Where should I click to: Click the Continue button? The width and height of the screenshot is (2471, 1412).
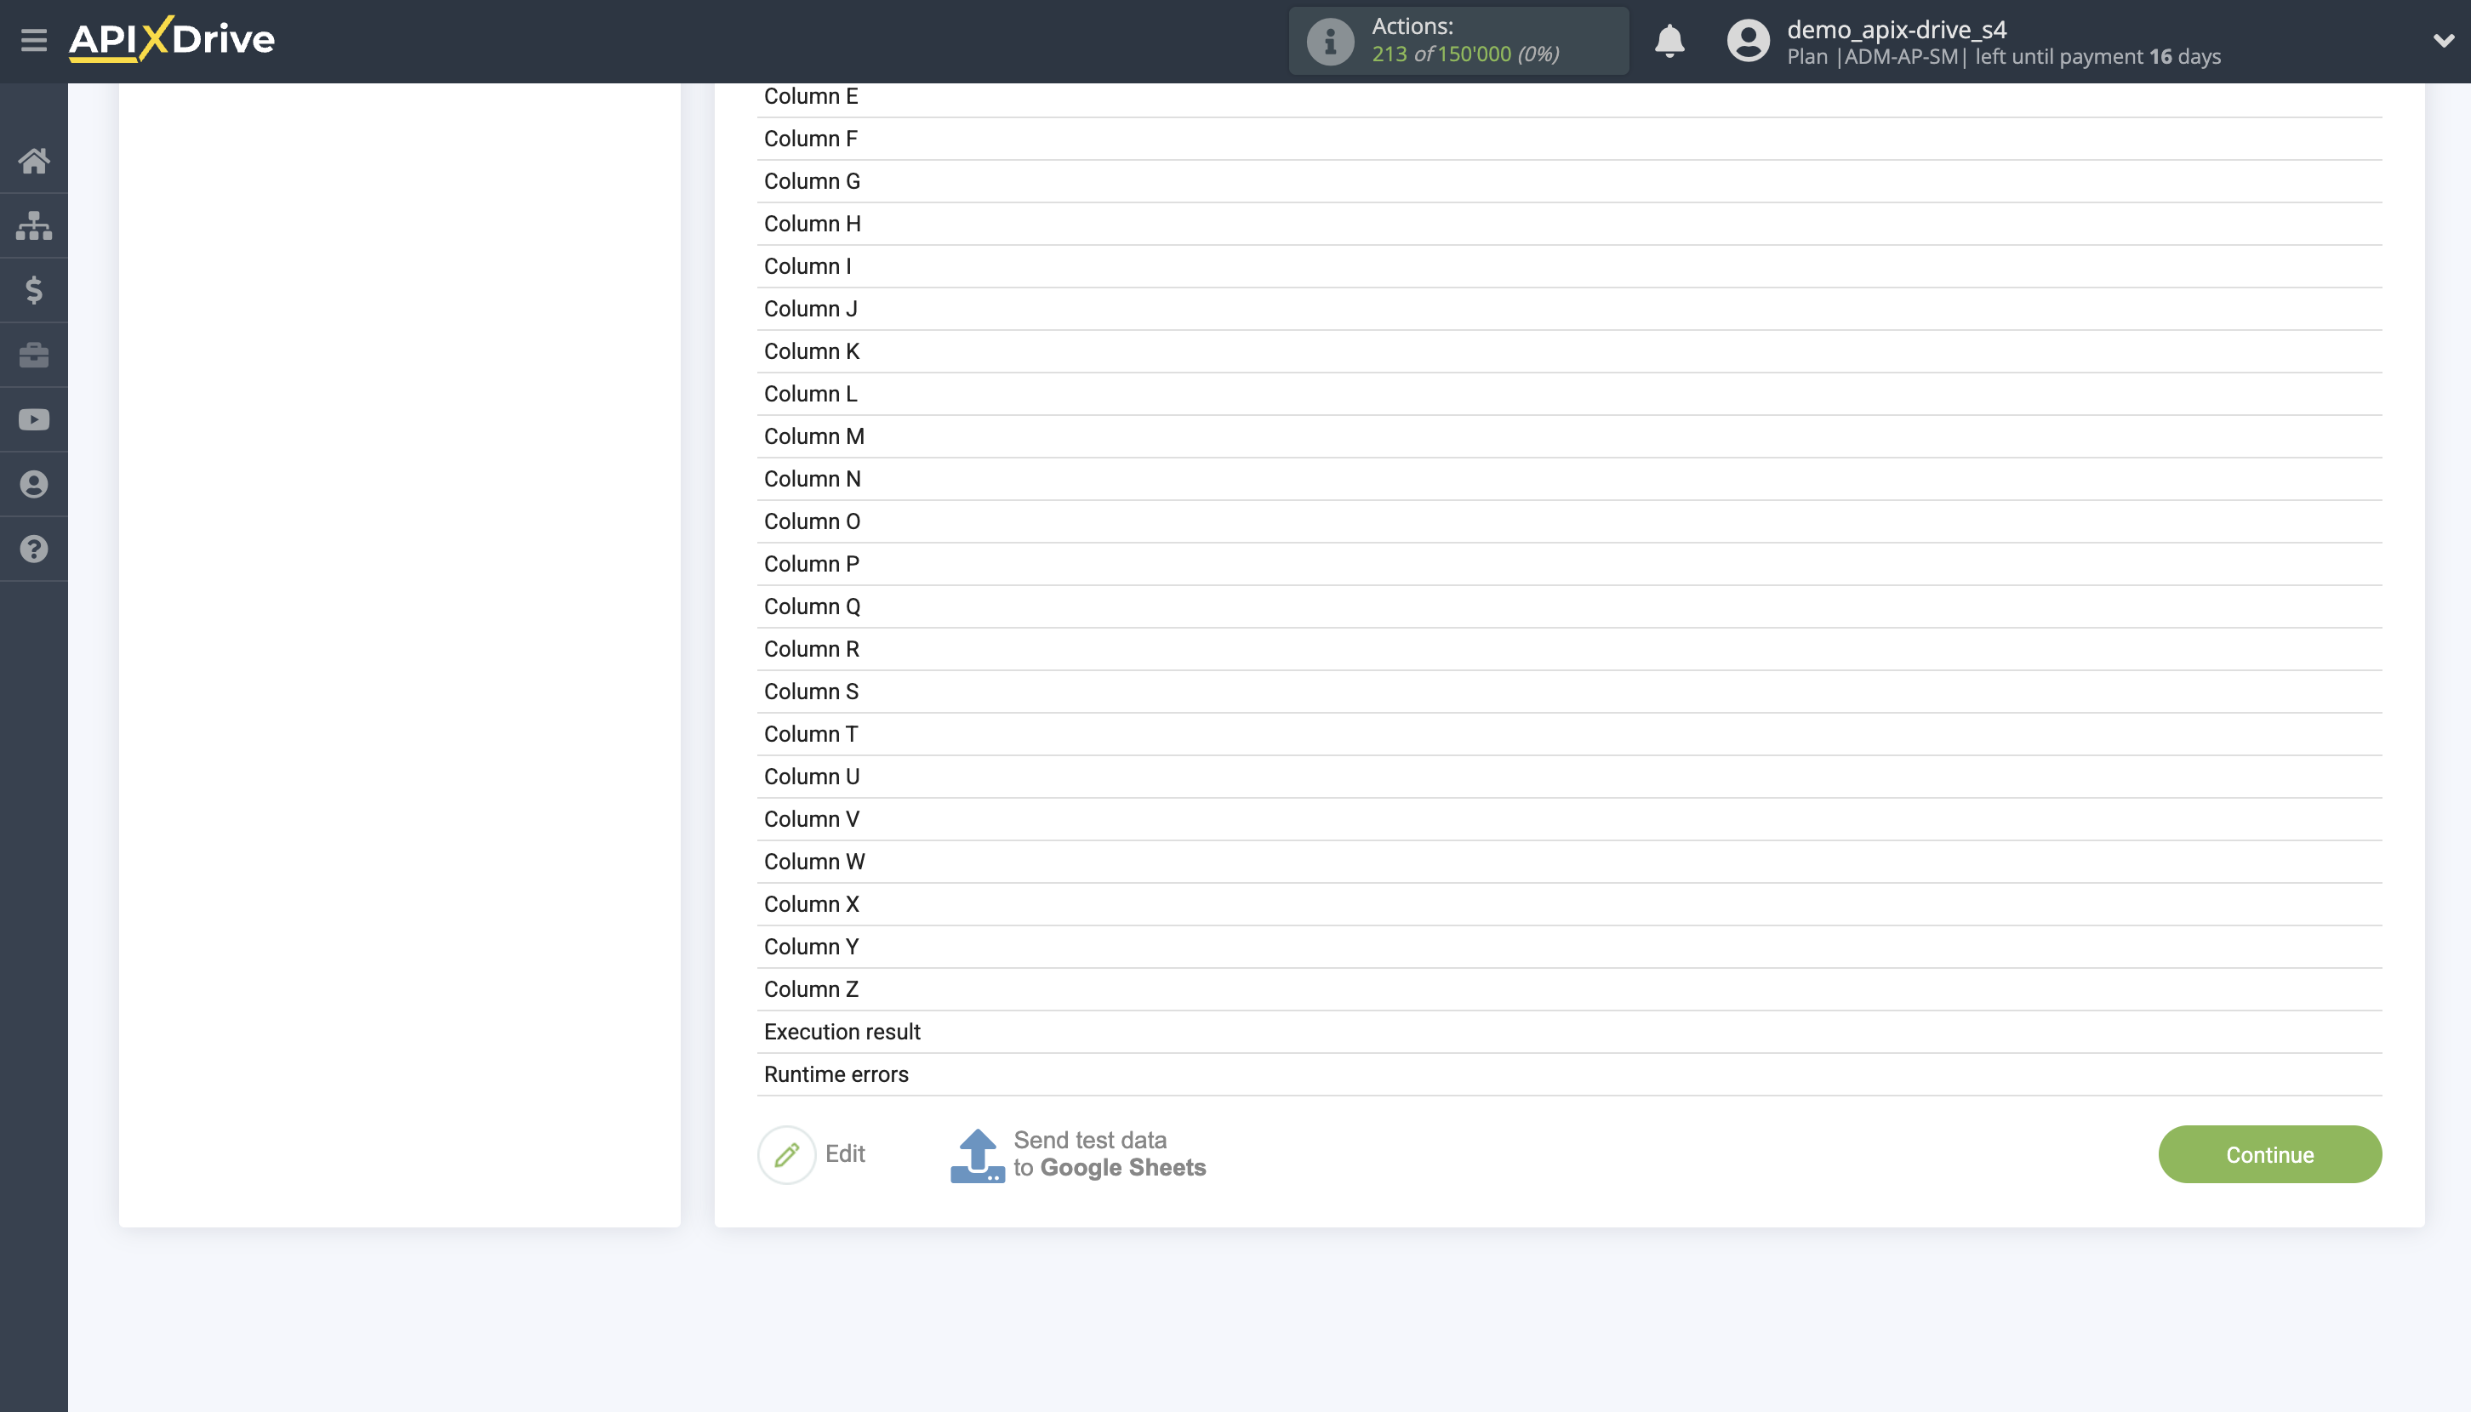pyautogui.click(x=2269, y=1154)
